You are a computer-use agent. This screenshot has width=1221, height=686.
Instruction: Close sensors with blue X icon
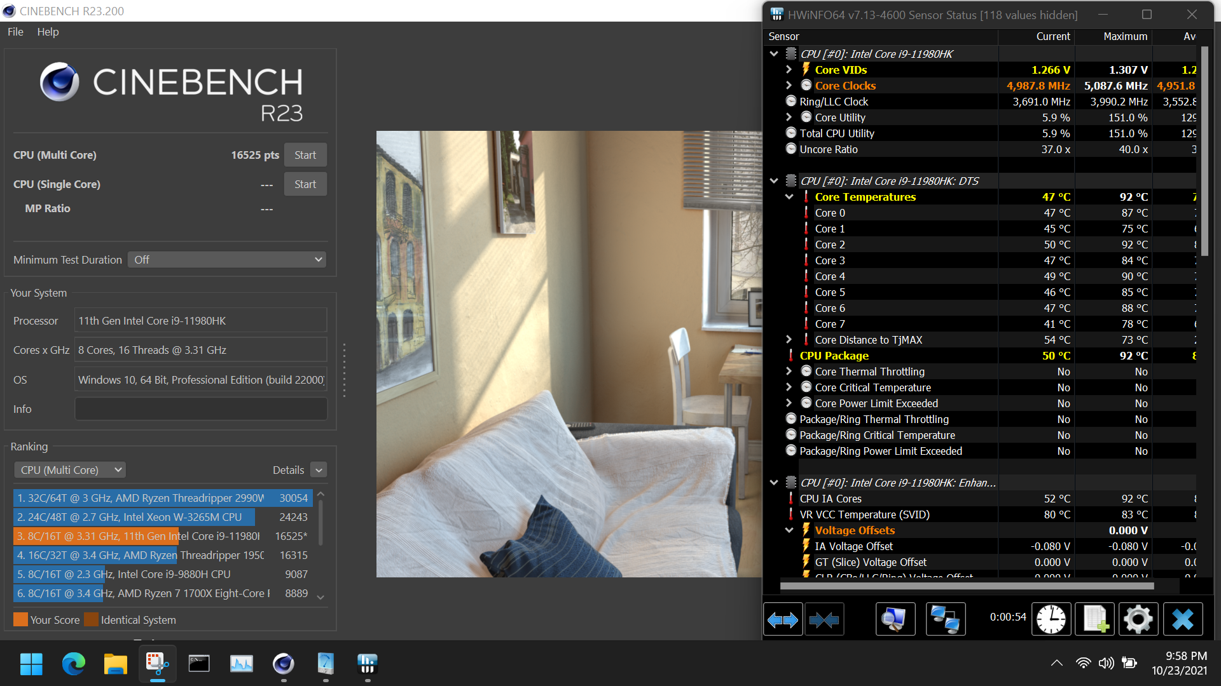tap(1183, 619)
